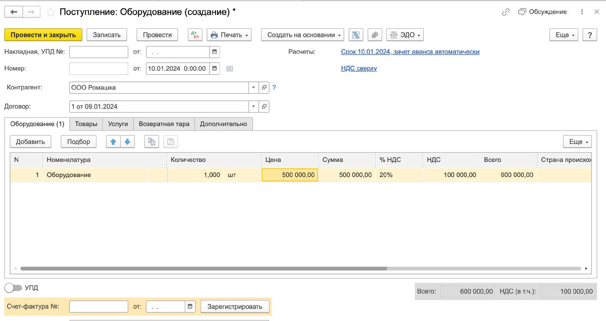Viewport: 606px width, 321px height.
Task: Expand Контрагент dropdown list
Action: click(254, 88)
